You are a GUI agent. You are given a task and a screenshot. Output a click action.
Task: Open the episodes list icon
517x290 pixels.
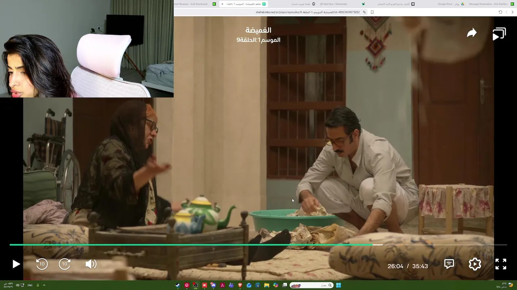pos(499,34)
